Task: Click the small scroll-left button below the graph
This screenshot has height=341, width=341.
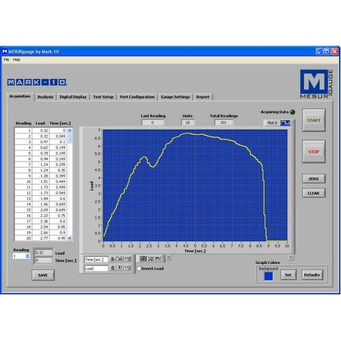Action: [168, 257]
